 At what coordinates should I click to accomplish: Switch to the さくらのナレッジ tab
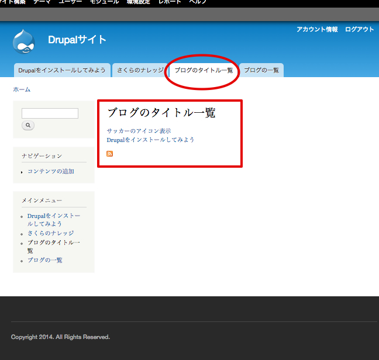point(140,70)
